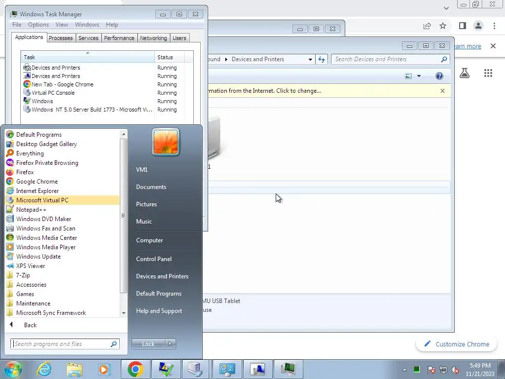The width and height of the screenshot is (505, 379).
Task: Expand the Microsoft Sync Framework folder
Action: 51,312
